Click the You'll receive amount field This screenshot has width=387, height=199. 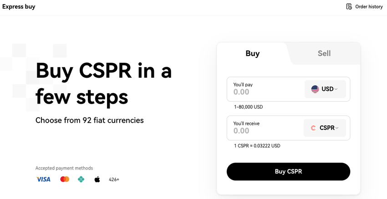[x=264, y=131]
